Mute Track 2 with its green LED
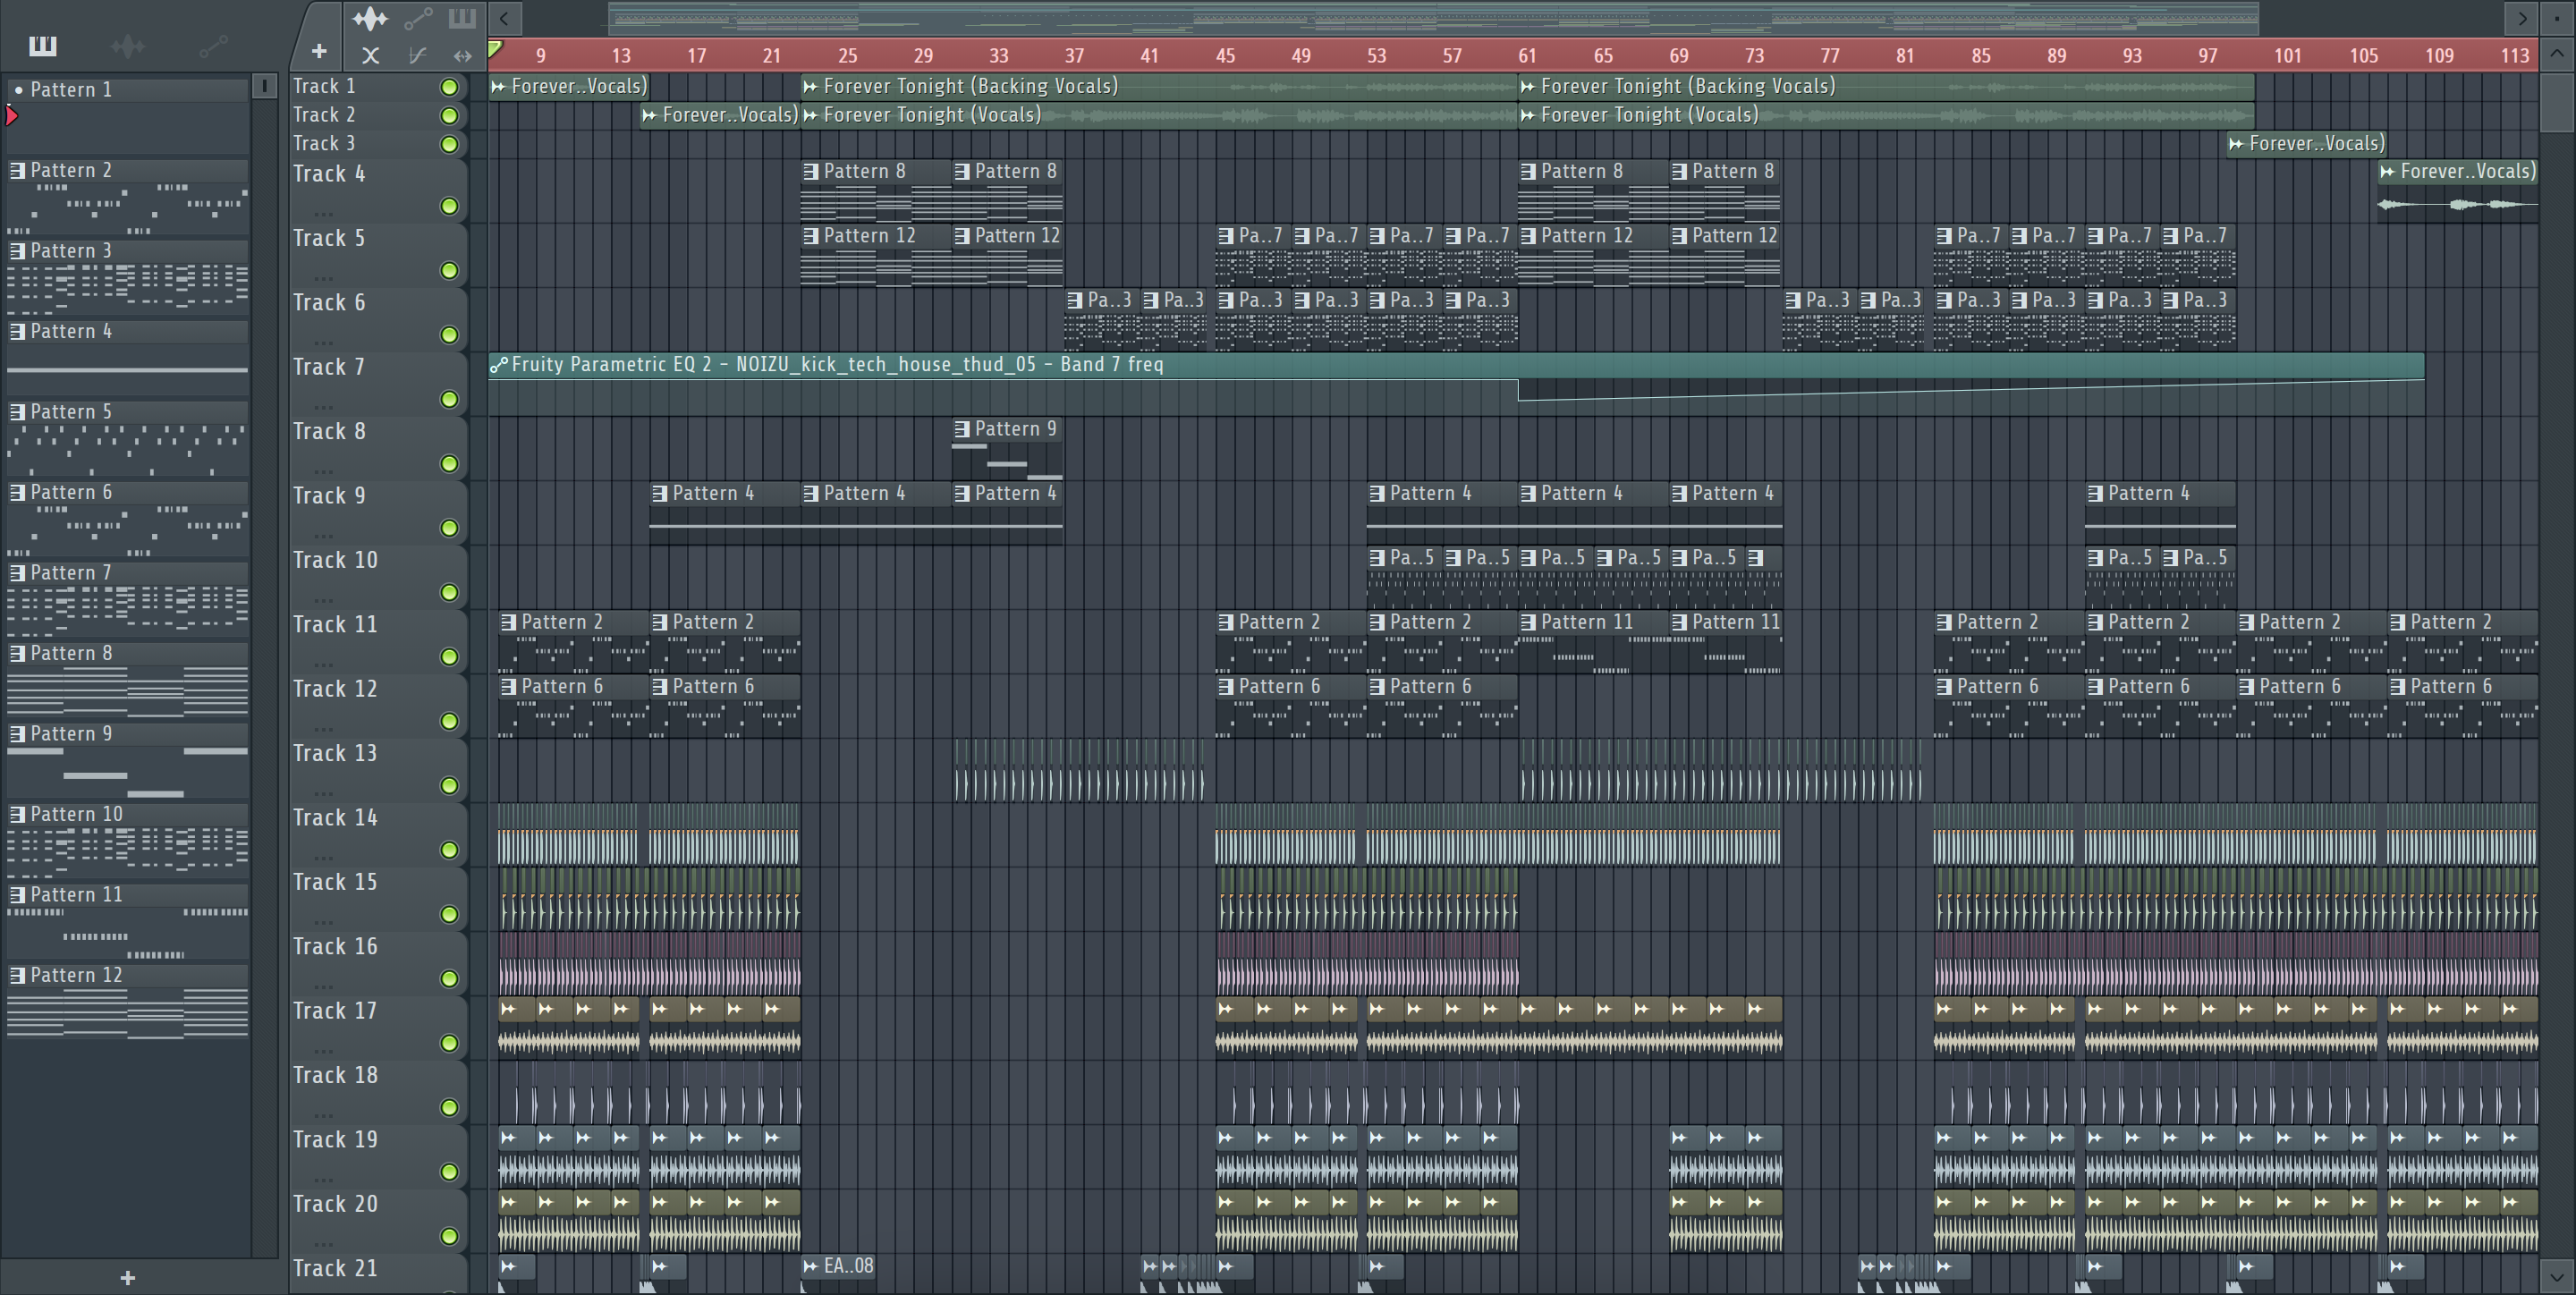Viewport: 2576px width, 1295px height. pos(450,116)
